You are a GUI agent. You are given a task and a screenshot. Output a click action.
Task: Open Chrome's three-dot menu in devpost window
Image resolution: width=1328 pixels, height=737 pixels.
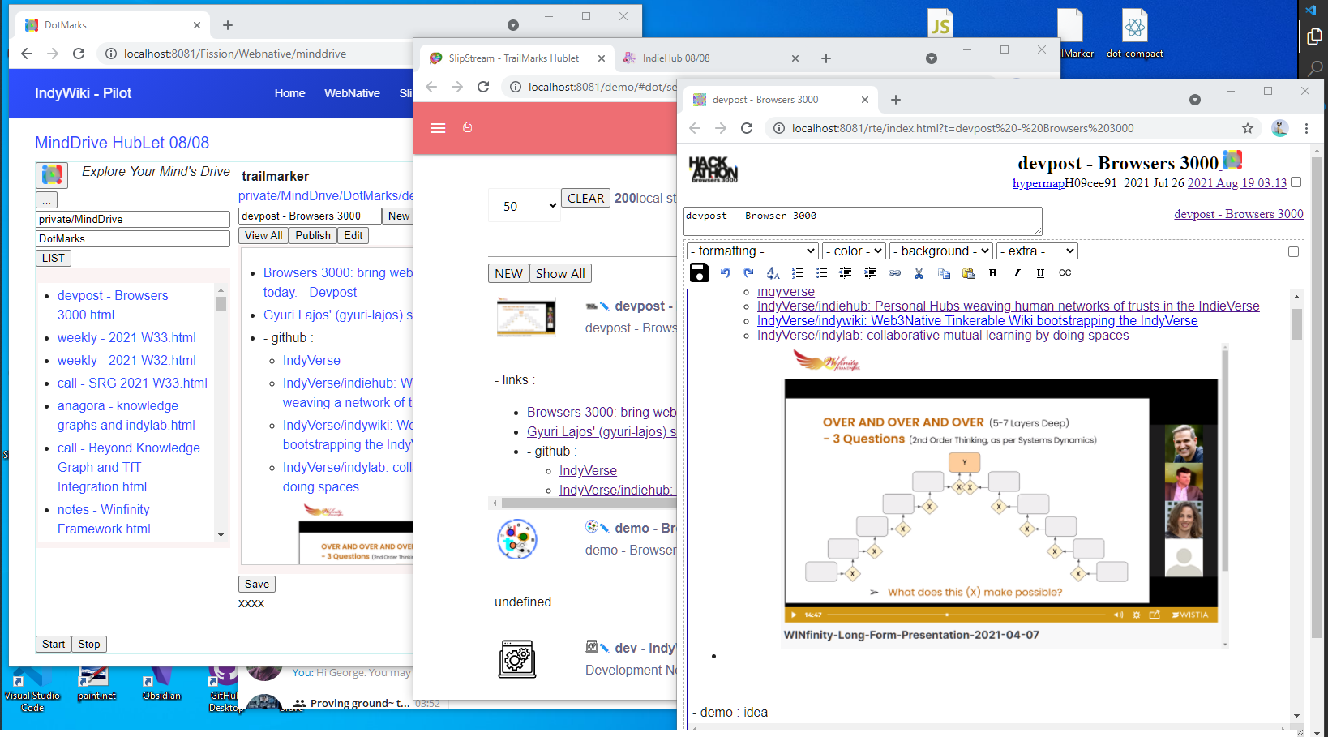(x=1306, y=128)
